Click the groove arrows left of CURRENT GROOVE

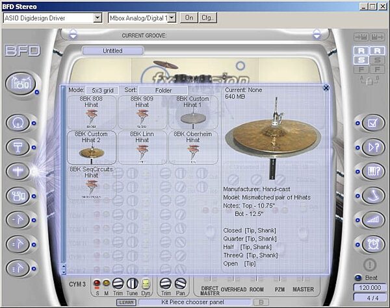[x=73, y=34]
